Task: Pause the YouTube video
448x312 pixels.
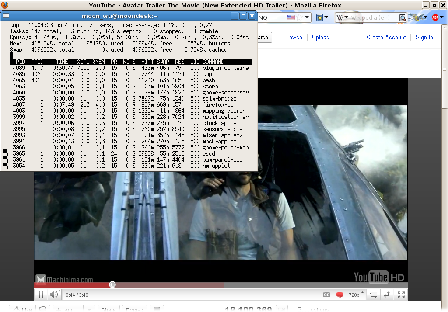Action: click(x=41, y=295)
